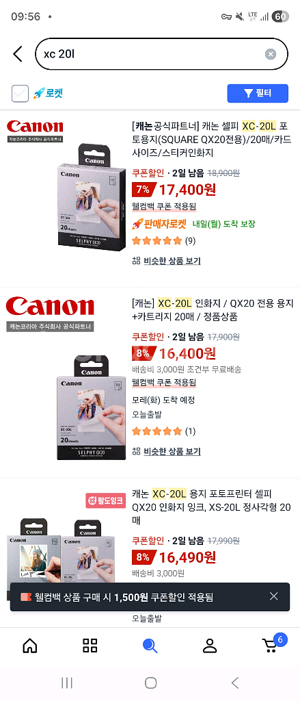Open star rating reviews of first product
The image size is (300, 701).
pyautogui.click(x=163, y=241)
